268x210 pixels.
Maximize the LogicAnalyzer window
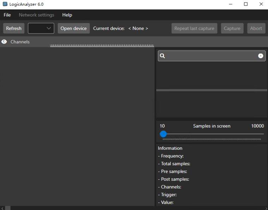246,4
